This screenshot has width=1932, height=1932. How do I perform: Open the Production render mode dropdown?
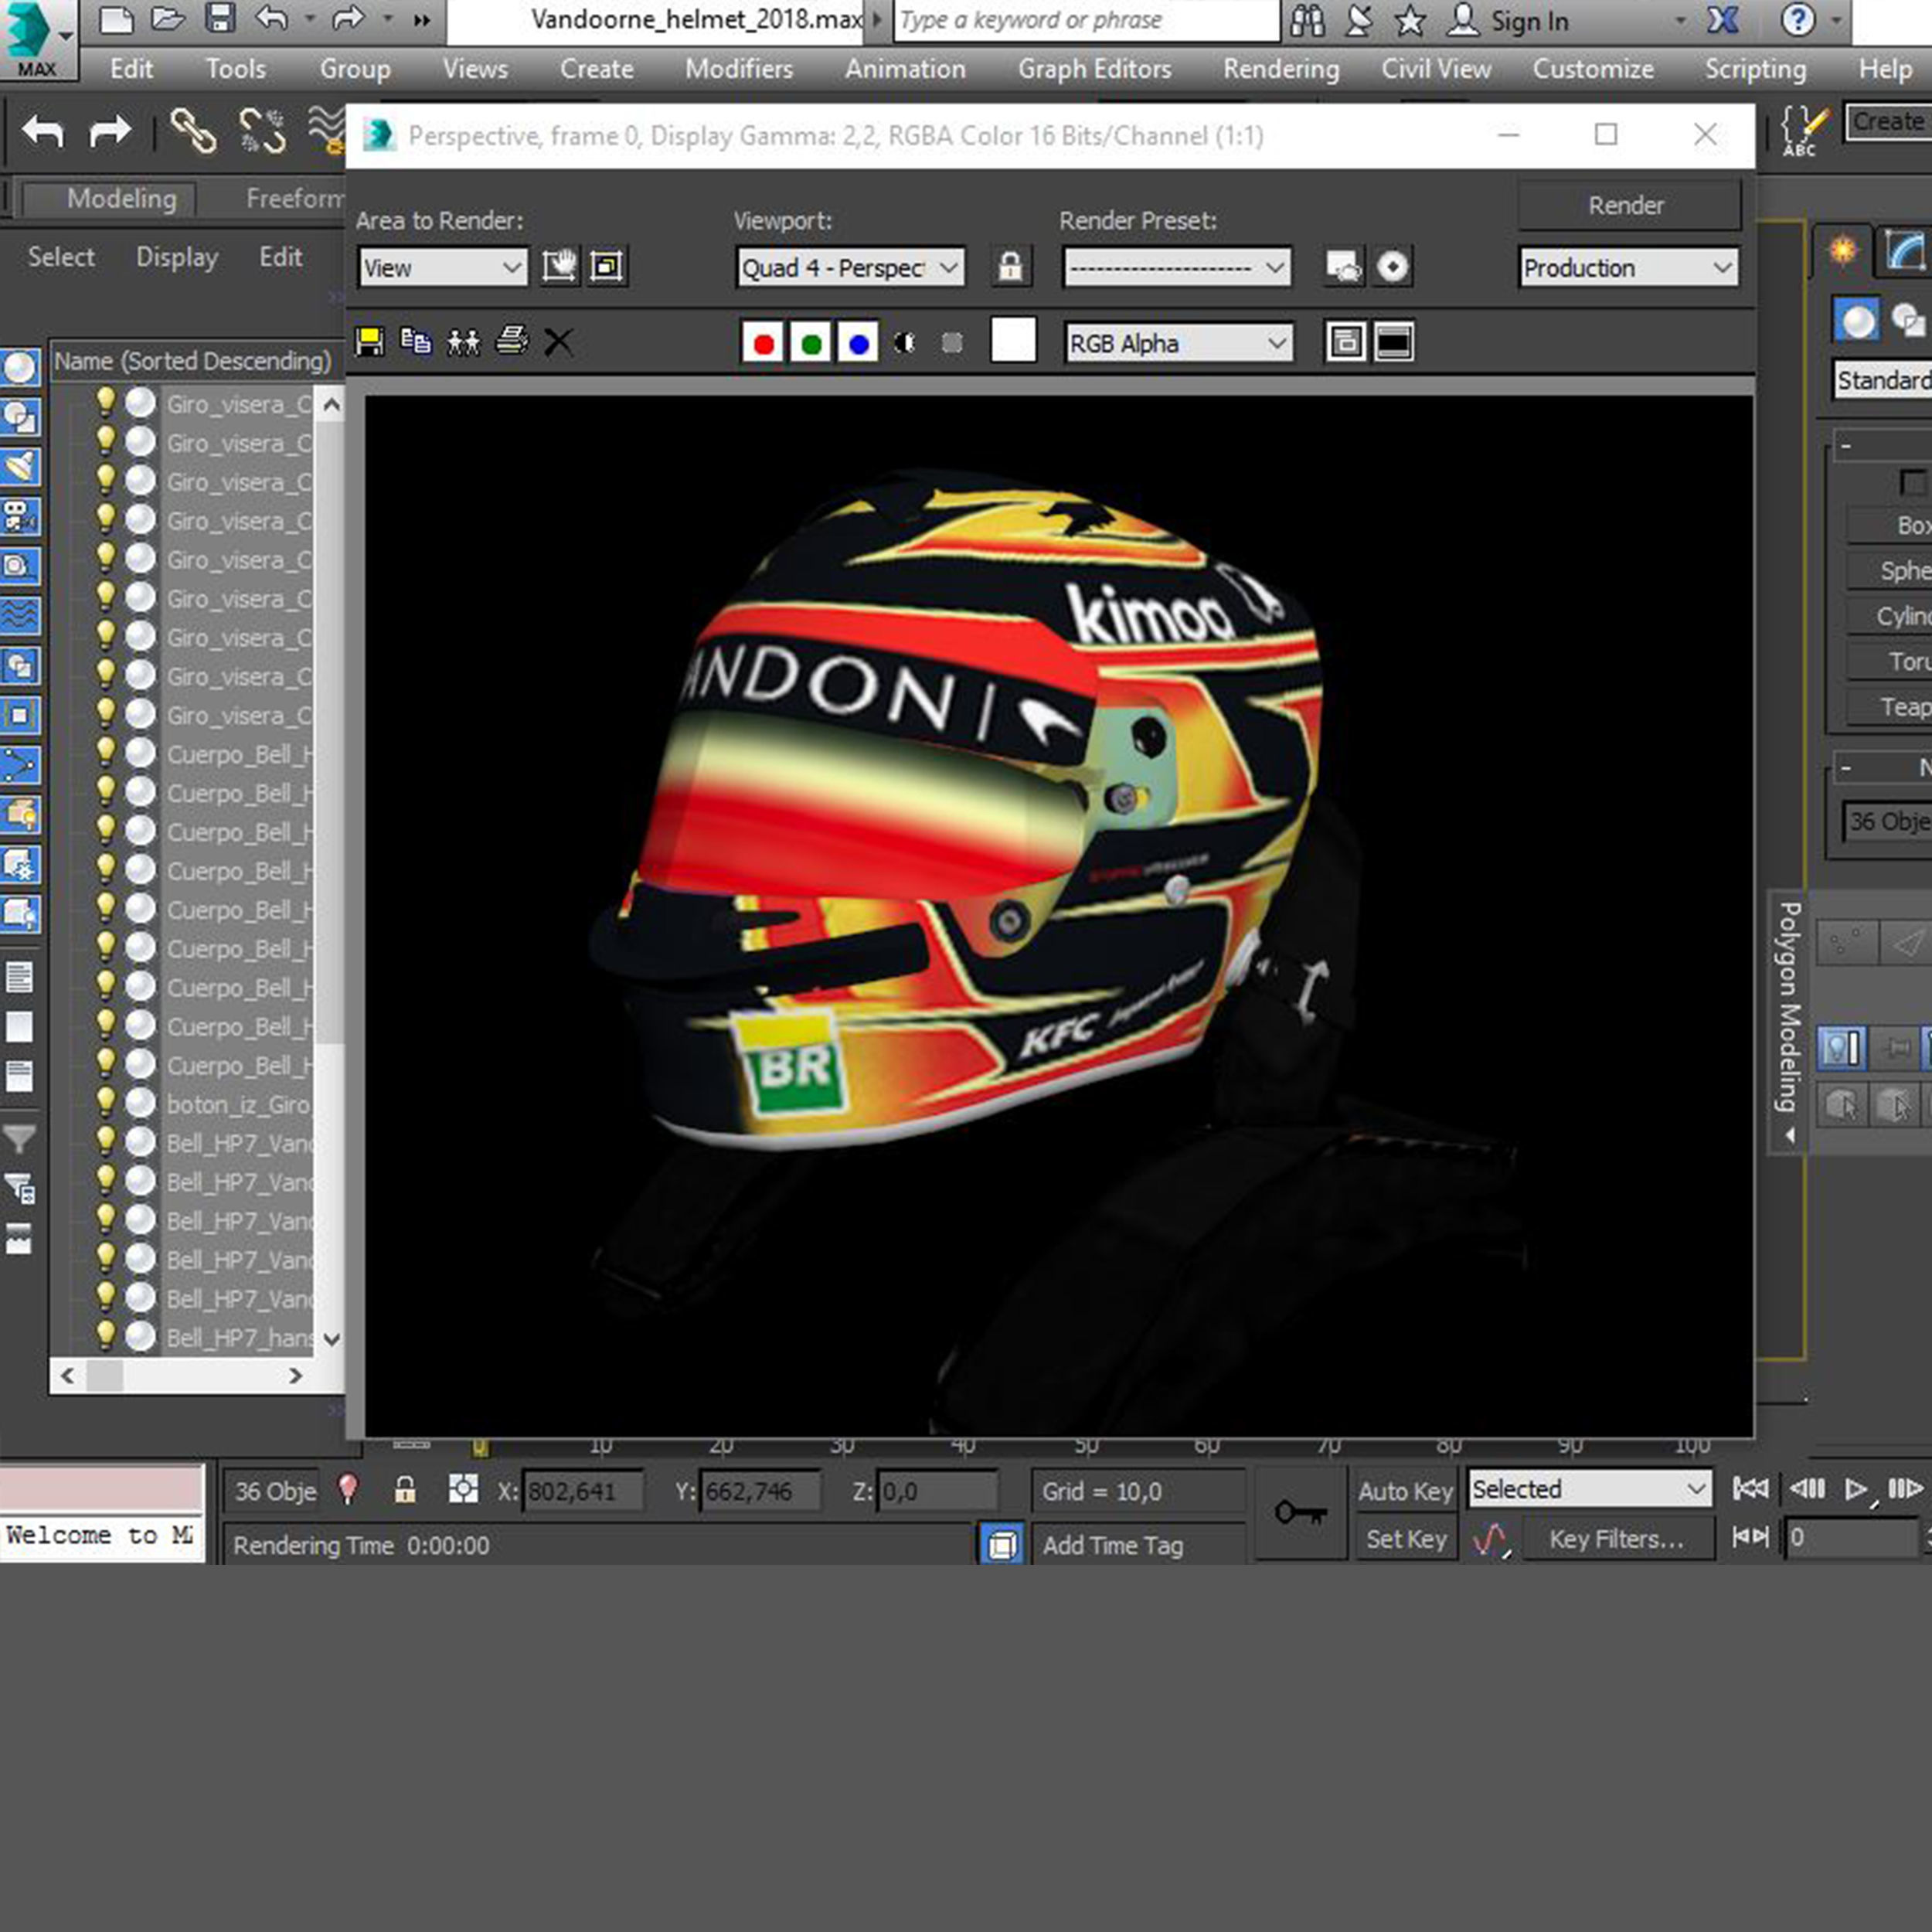[x=1627, y=268]
